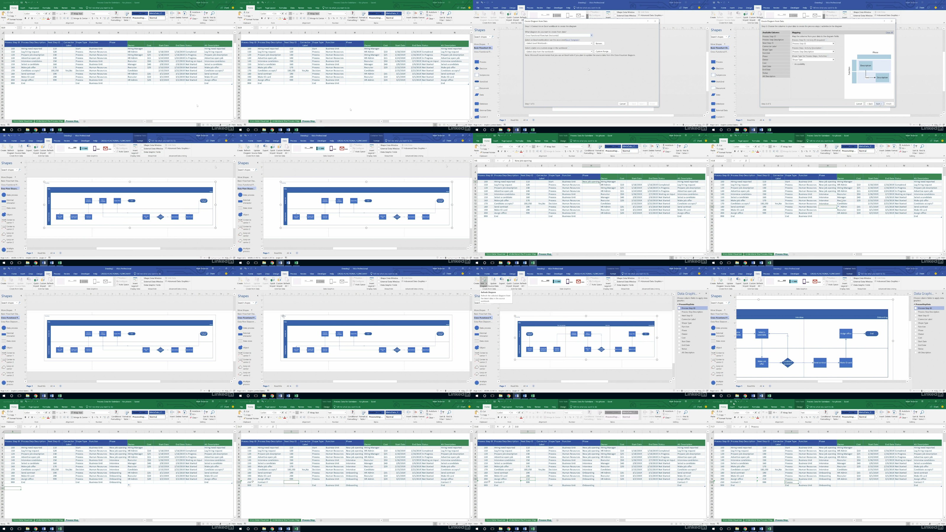Click smiley feedback icon in zoomed flowchart window
The height and width of the screenshot is (532, 946).
935,273
